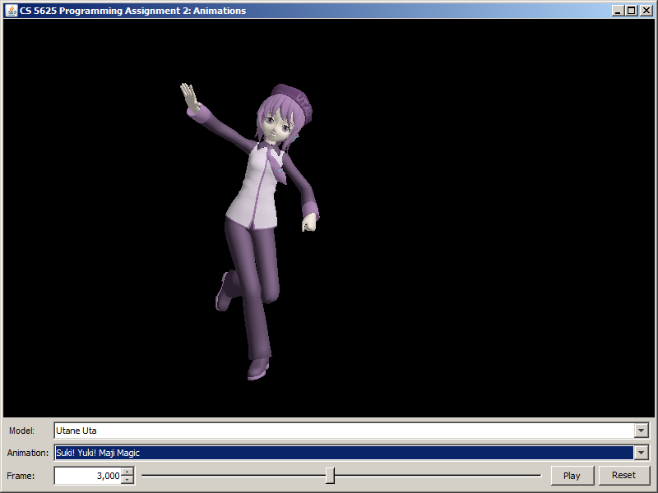Screen dimensions: 658x493
Task: Increment the frame number with up arrow
Action: click(127, 472)
